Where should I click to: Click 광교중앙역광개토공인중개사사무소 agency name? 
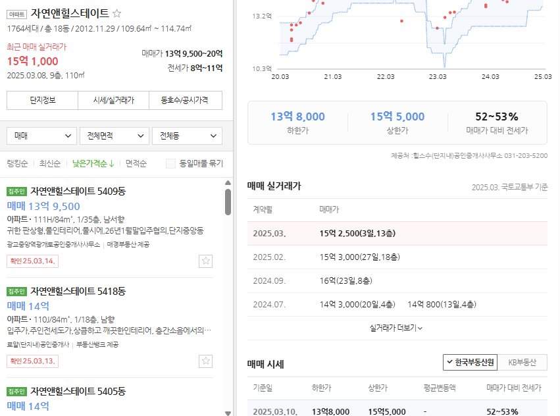click(53, 244)
